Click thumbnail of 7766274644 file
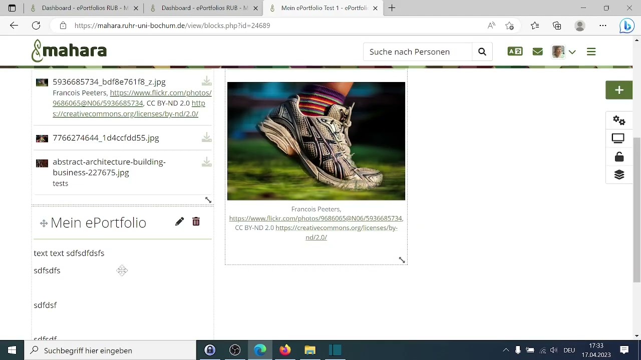This screenshot has height=360, width=641. click(42, 138)
